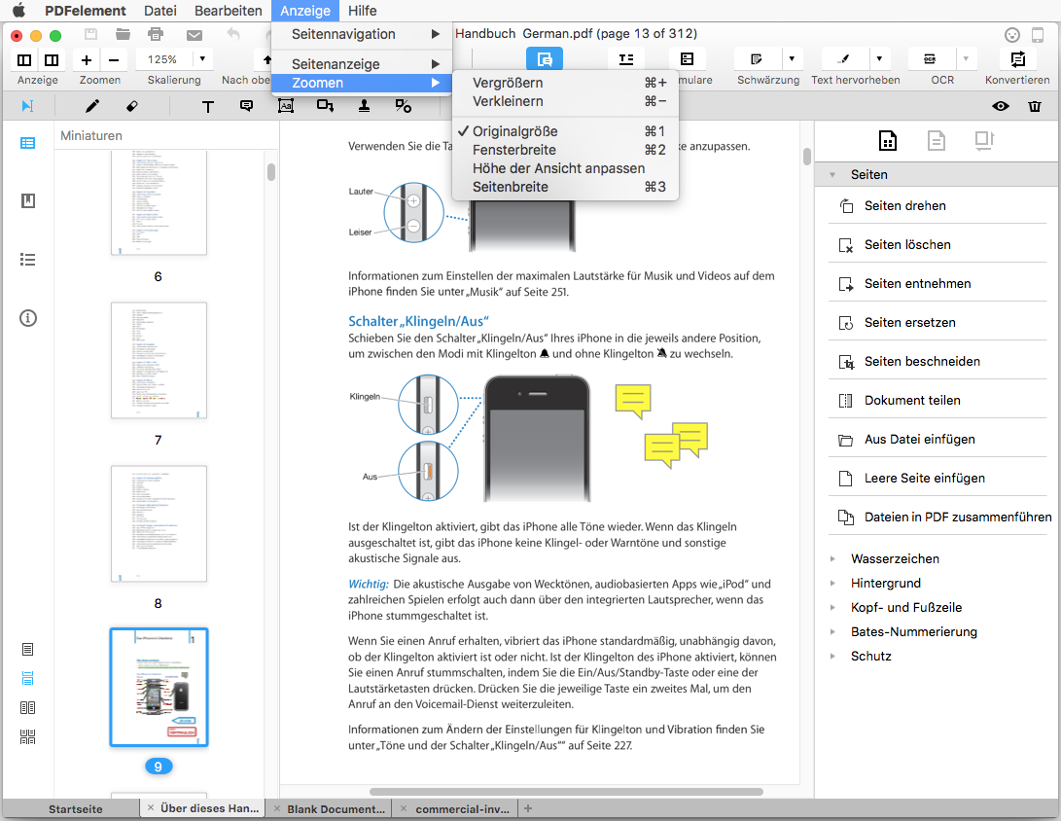
Task: Click the print icon in toolbar
Action: click(156, 34)
